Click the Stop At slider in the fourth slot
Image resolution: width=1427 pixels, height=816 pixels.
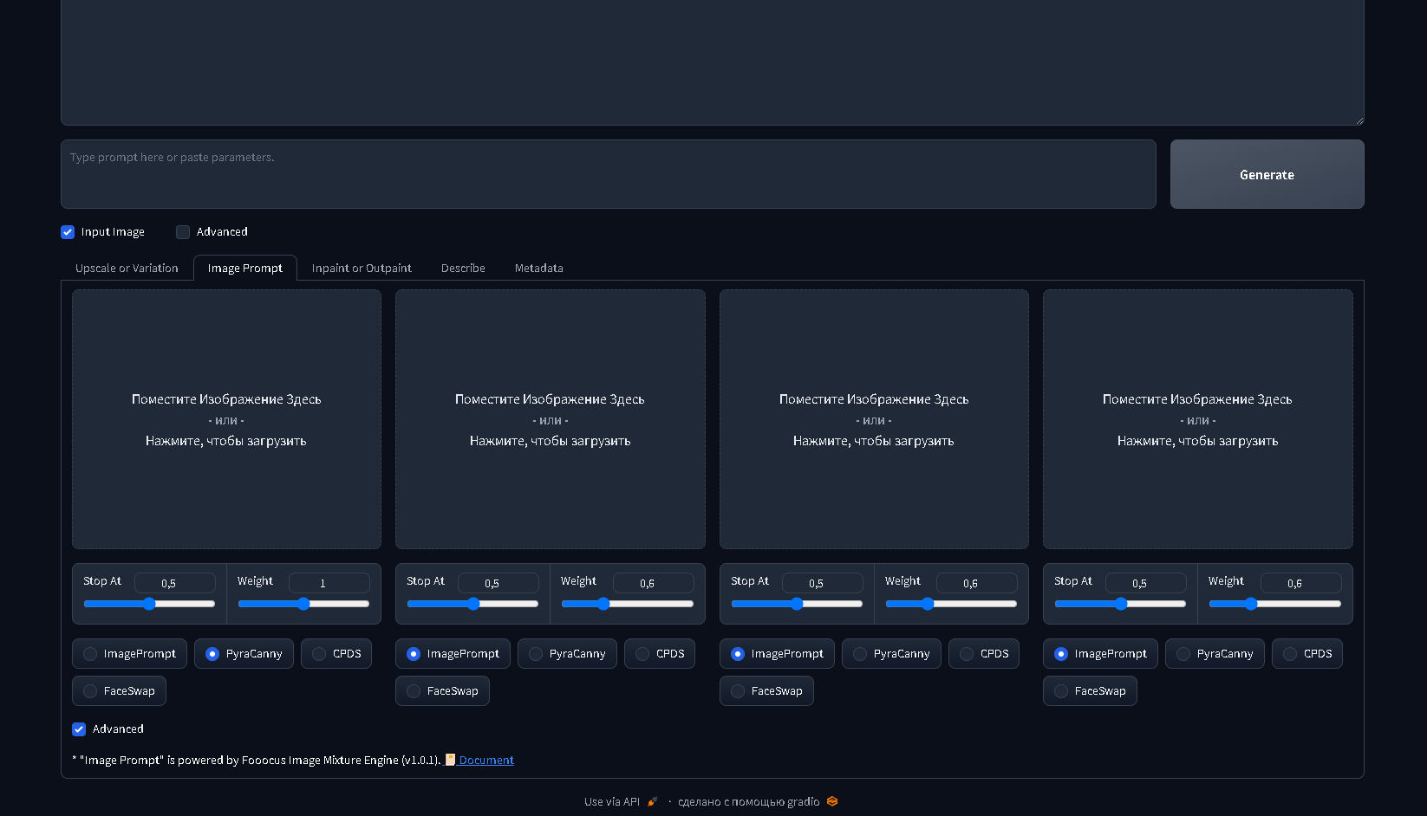[x=1120, y=604]
